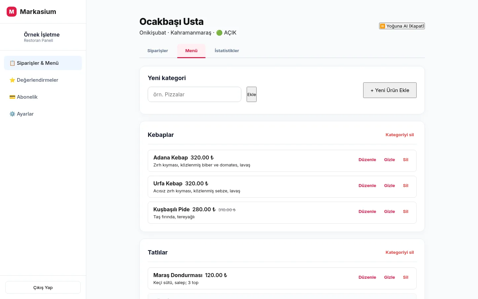The height and width of the screenshot is (299, 478).
Task: Edit Maraş Dondurması with Düzenle
Action: point(367,277)
